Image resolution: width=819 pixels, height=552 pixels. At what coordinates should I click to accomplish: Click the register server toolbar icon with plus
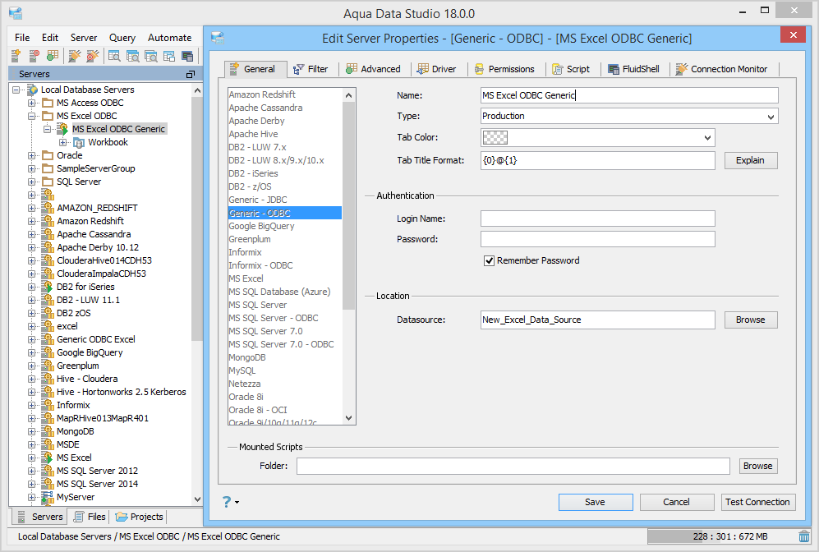(16, 55)
